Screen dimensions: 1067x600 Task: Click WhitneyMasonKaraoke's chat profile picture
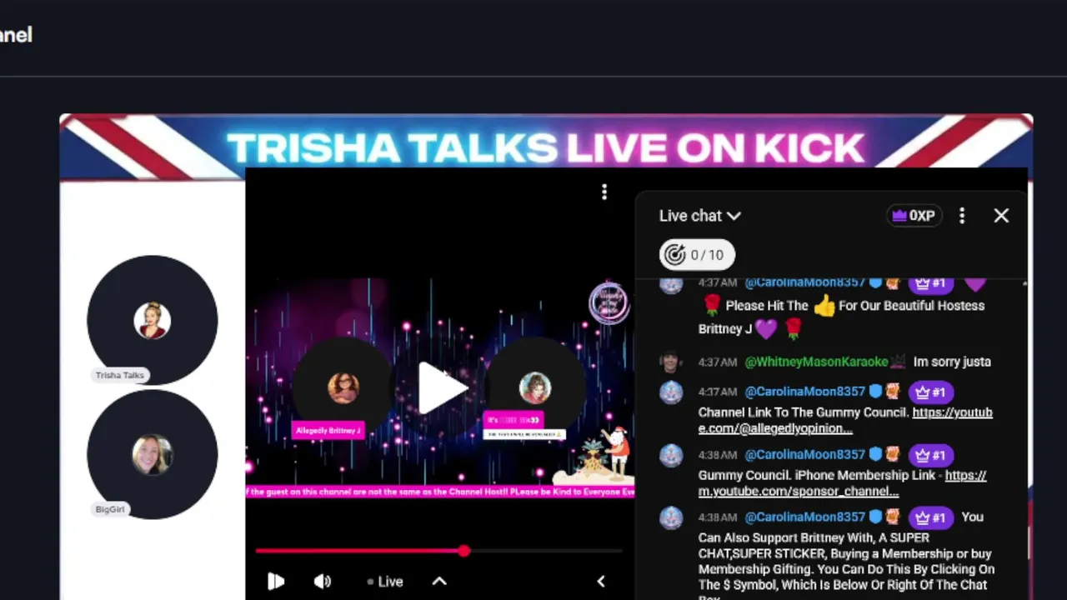click(x=670, y=362)
